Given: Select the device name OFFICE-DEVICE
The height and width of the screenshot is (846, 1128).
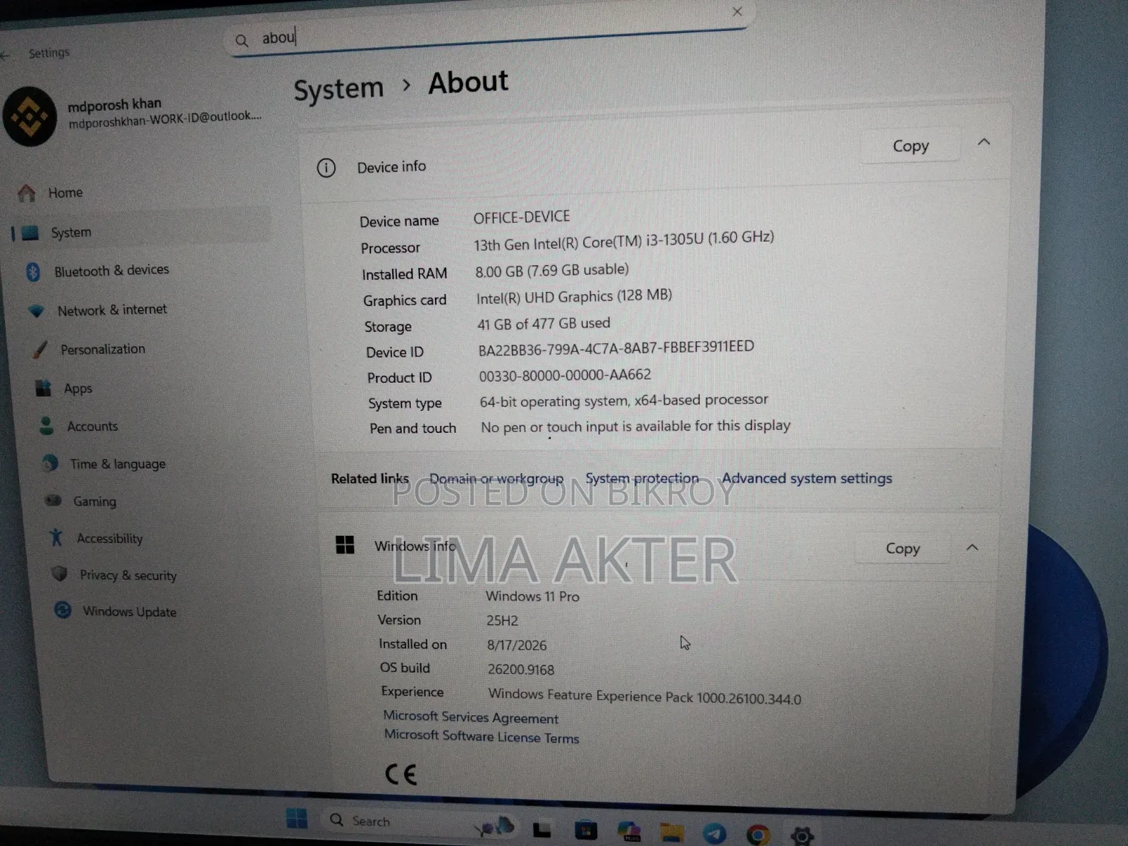Looking at the screenshot, I should tap(522, 217).
